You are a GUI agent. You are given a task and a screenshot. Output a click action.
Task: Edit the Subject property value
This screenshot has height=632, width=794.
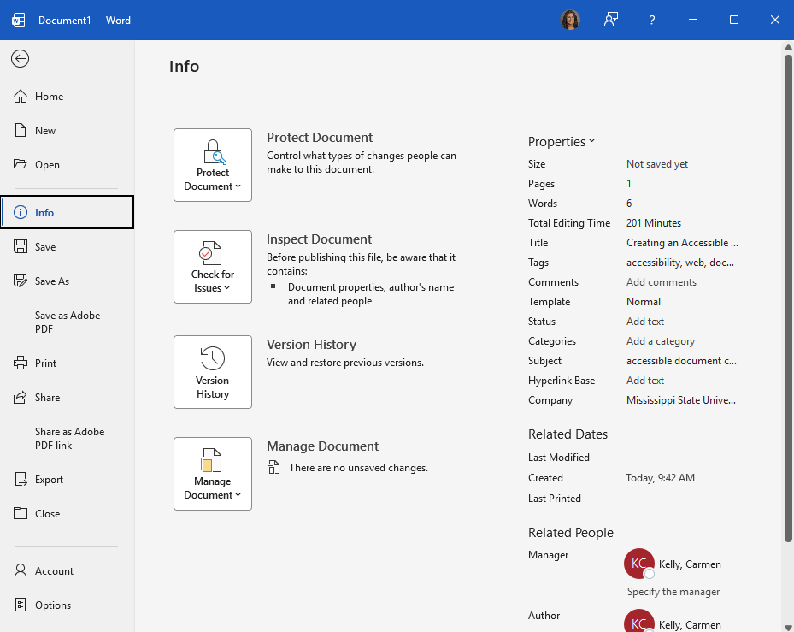681,361
